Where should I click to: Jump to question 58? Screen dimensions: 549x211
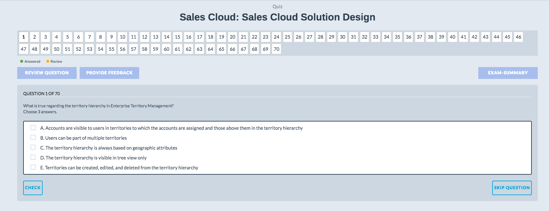(144, 49)
